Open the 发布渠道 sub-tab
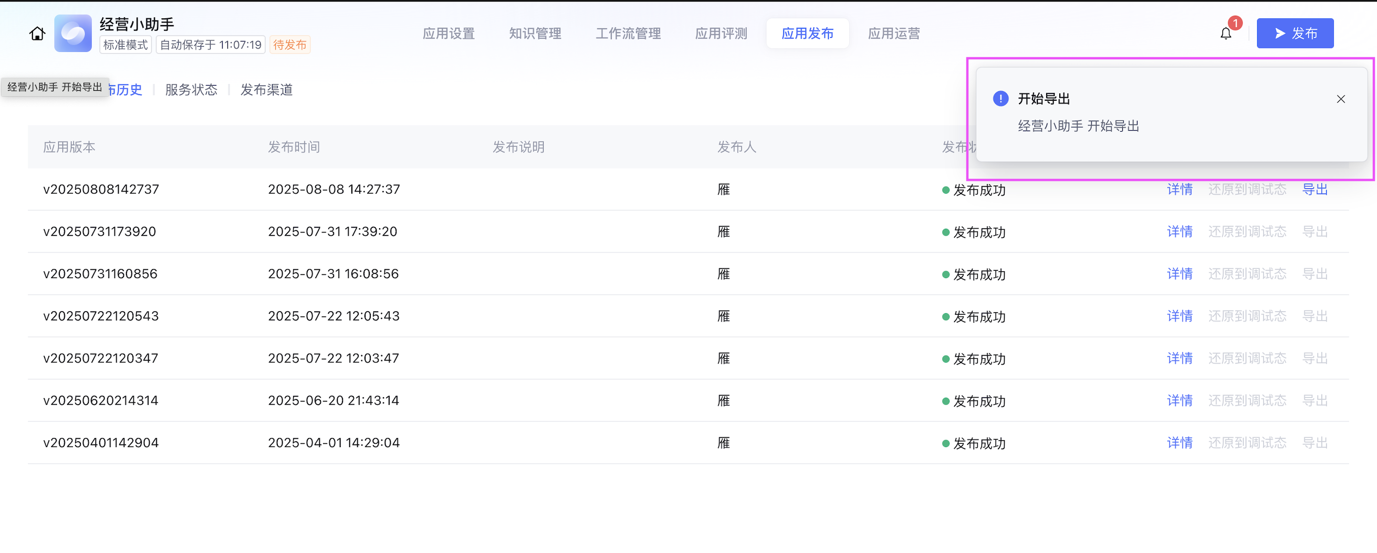 [267, 90]
